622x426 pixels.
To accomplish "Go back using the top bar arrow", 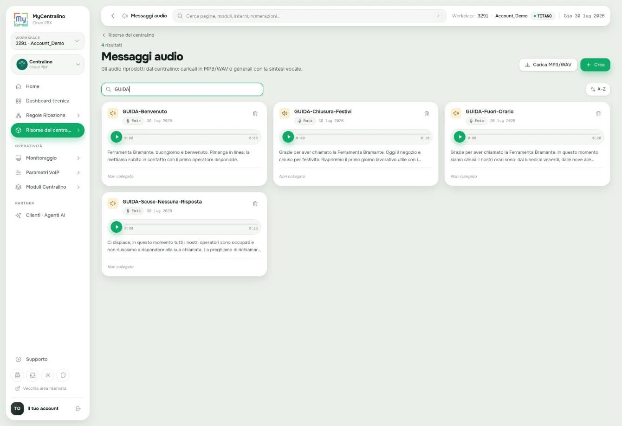I will (x=113, y=16).
